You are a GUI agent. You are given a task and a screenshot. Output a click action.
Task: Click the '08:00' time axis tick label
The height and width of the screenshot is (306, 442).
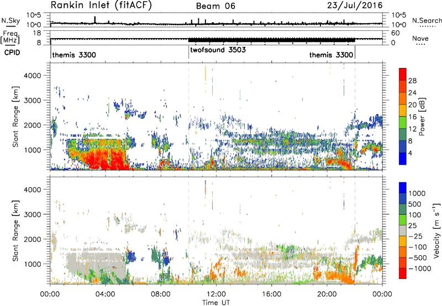point(160,294)
